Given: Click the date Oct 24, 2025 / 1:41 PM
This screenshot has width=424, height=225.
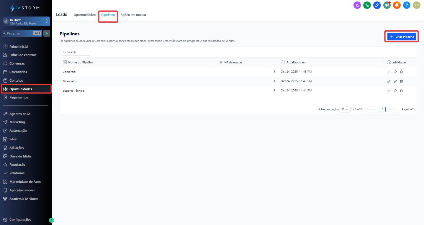Looking at the screenshot, I should pos(296,91).
